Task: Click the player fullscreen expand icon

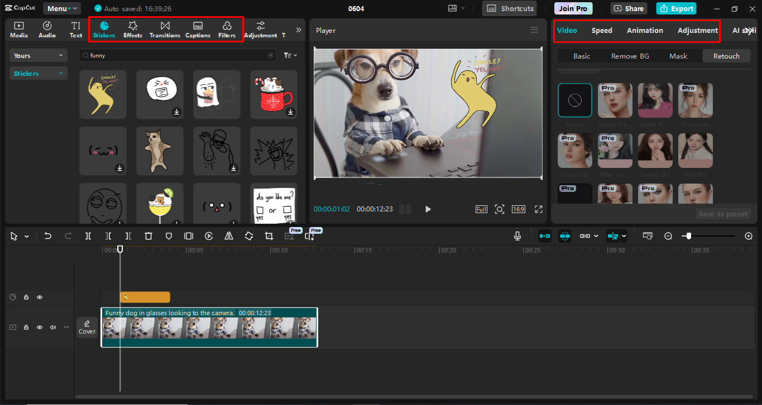Action: [x=539, y=209]
